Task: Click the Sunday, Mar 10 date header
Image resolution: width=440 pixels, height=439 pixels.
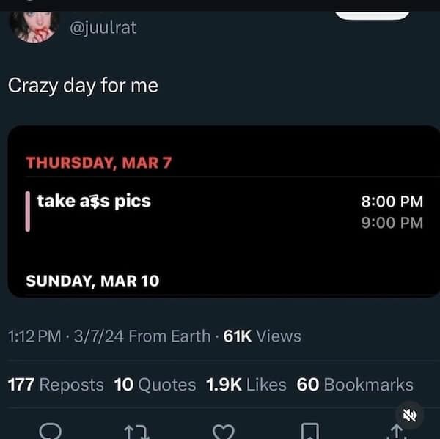Action: tap(92, 281)
